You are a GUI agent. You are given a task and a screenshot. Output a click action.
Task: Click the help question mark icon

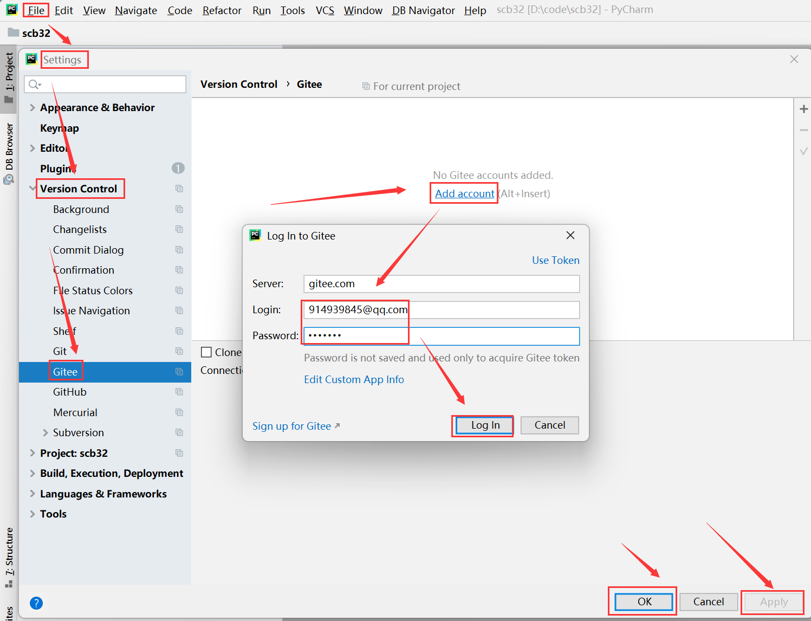[36, 603]
